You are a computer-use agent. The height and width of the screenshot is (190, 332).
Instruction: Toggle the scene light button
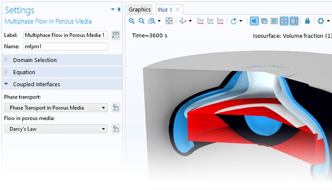254,21
